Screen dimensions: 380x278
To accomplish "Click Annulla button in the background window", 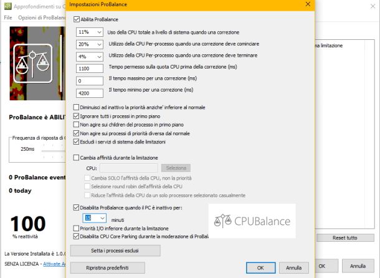I will click(x=358, y=266).
